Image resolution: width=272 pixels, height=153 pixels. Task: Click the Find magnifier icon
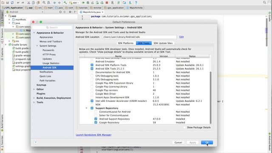click(x=44, y=3)
